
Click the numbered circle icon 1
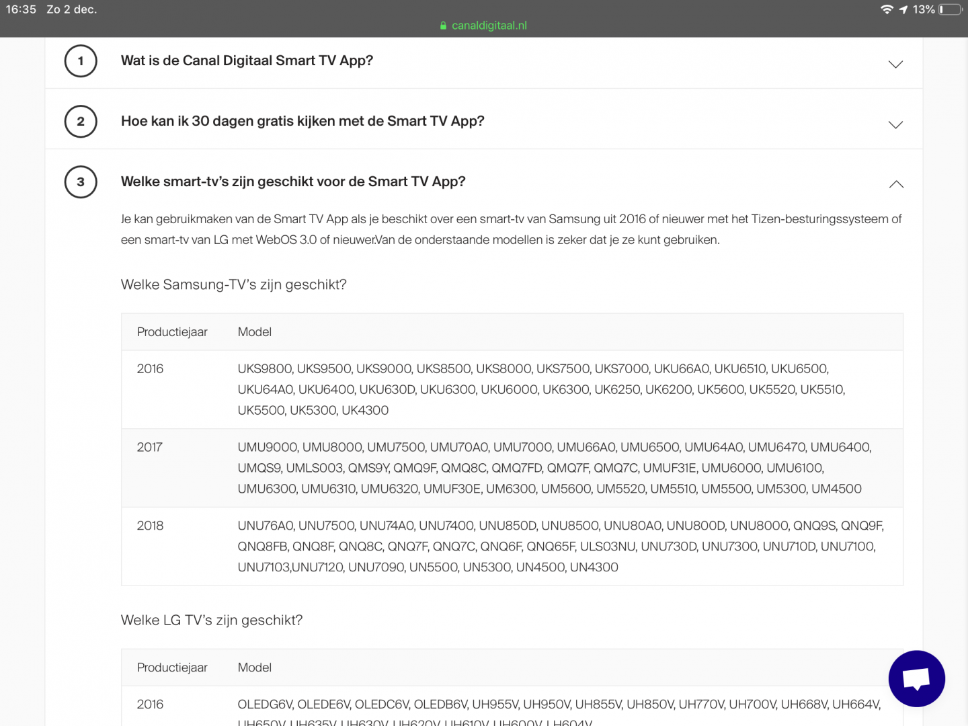pyautogui.click(x=81, y=61)
